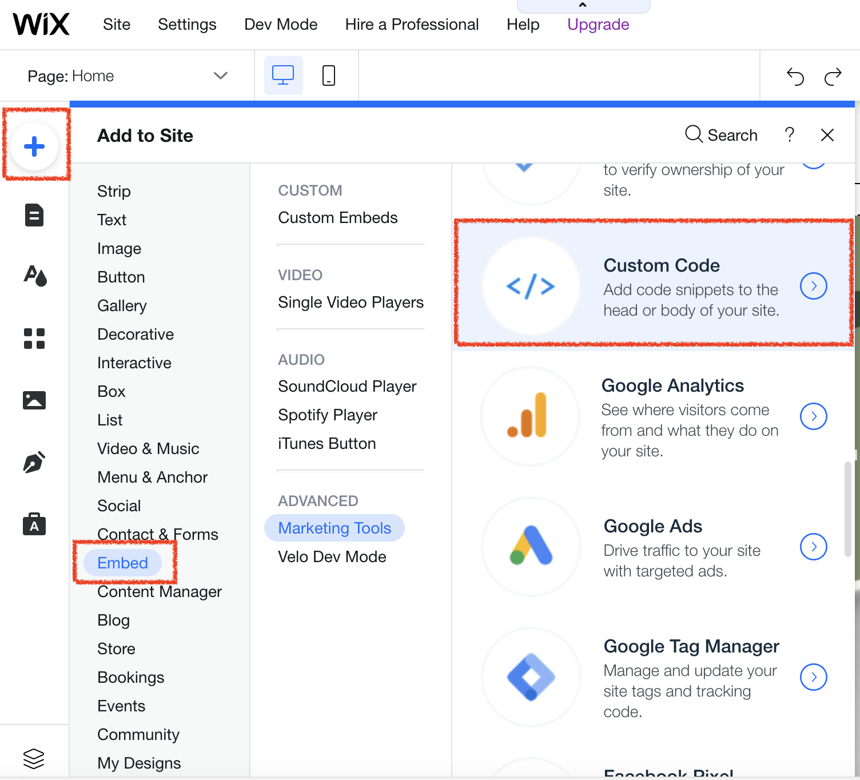
Task: Select My Designs category
Action: click(139, 763)
